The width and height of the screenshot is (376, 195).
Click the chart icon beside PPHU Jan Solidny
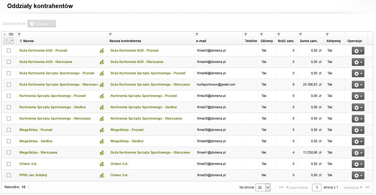[102, 175]
